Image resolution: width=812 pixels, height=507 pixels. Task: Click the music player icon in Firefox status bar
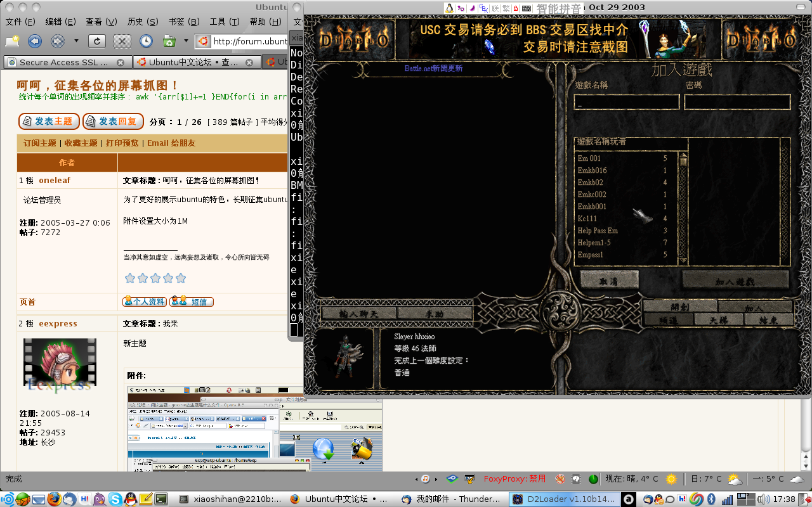pos(426,479)
